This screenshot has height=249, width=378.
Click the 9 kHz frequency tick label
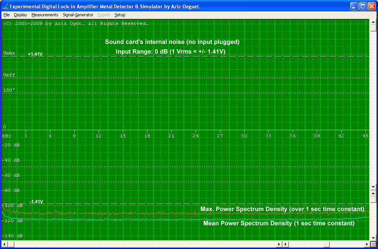pyautogui.click(x=74, y=136)
